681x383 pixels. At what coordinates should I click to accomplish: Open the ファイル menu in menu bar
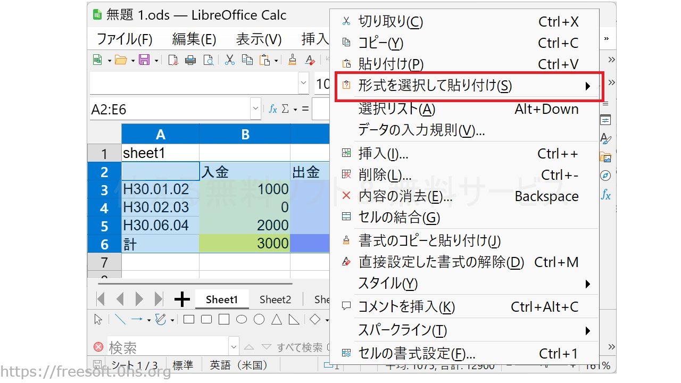[124, 39]
